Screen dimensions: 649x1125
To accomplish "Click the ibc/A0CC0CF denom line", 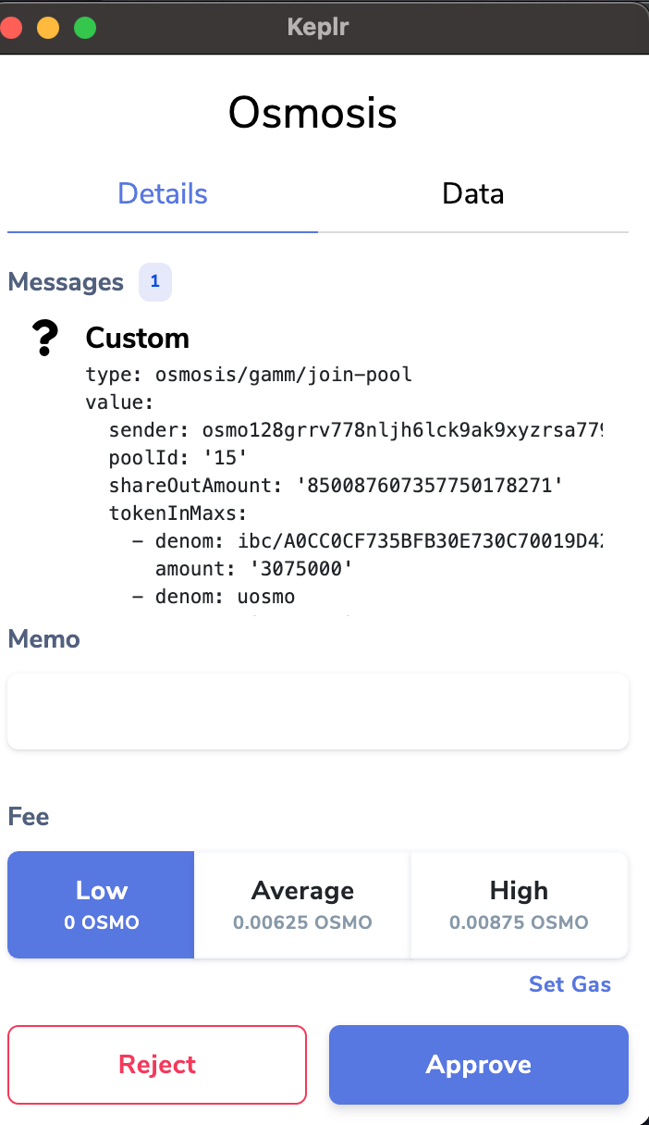I will (368, 541).
